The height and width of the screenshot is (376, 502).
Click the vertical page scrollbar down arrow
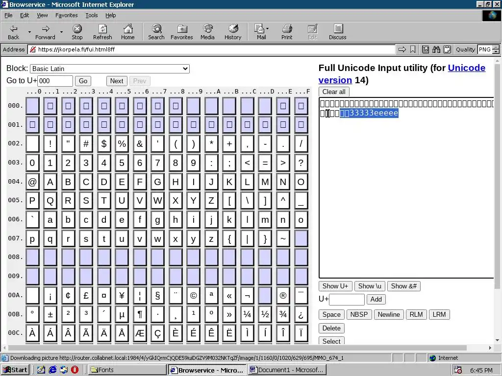tap(497, 341)
